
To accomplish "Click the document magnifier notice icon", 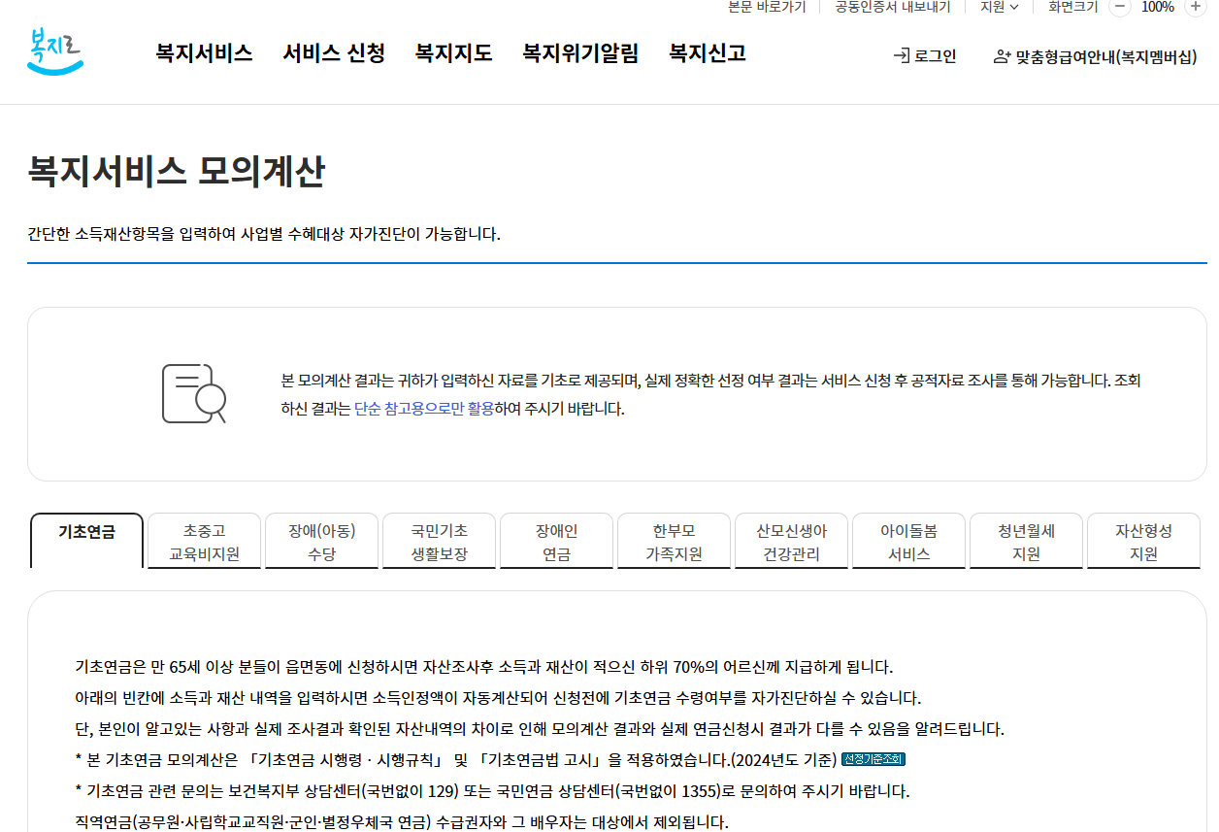I will (194, 393).
